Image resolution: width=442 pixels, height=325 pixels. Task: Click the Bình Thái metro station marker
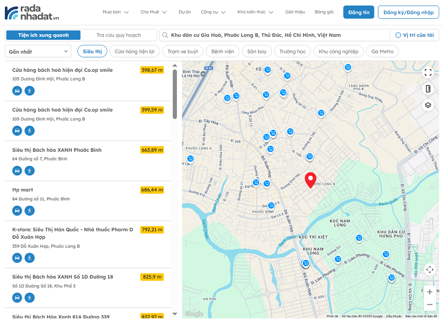pyautogui.click(x=203, y=73)
